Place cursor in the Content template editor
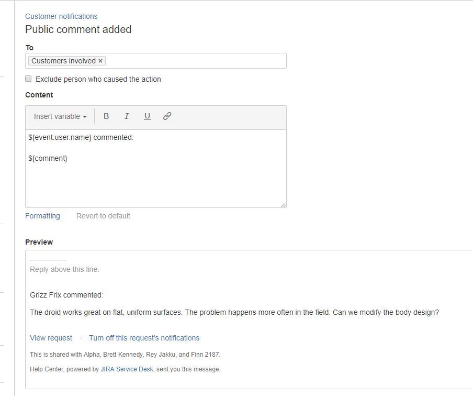 pos(157,178)
